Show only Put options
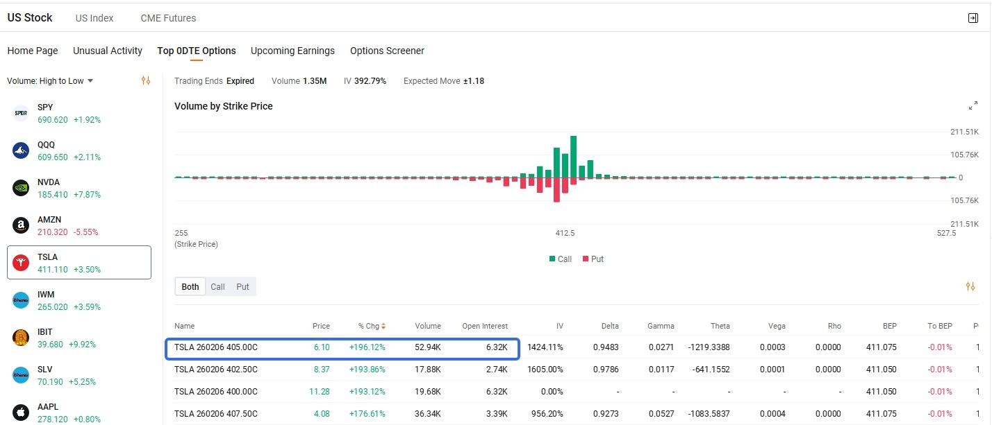Viewport: 992px width, 425px height. pyautogui.click(x=242, y=286)
